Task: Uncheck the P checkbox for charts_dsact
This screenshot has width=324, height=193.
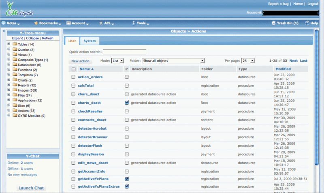Action: pyautogui.click(x=127, y=103)
